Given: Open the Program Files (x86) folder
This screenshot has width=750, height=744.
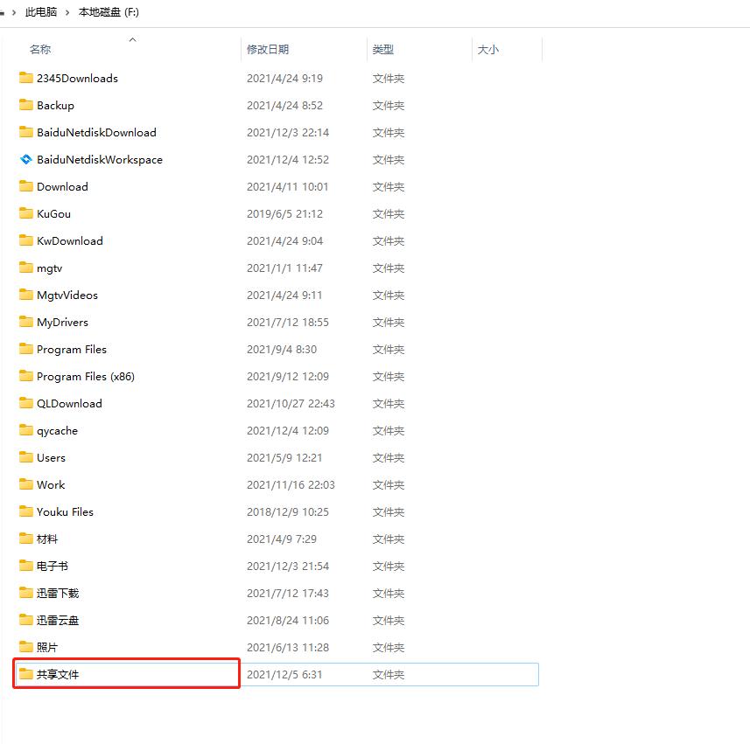Looking at the screenshot, I should [x=83, y=376].
